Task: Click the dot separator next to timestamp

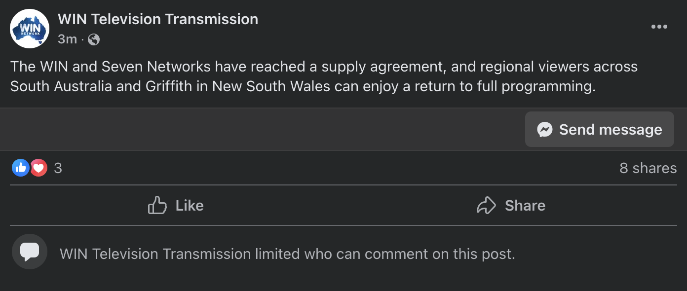Action: (82, 39)
